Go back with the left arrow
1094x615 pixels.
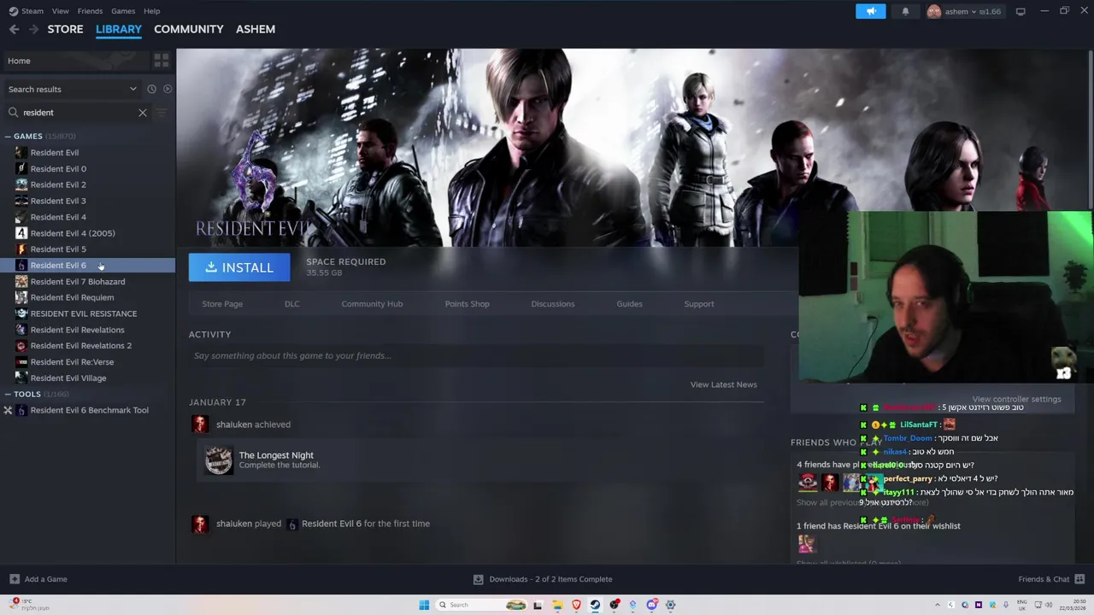tap(14, 29)
